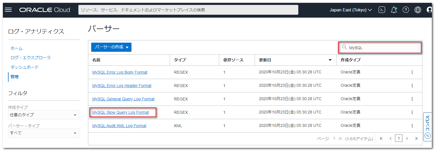The width and height of the screenshot is (435, 151).
Task: Go to first page of results
Action: (381, 138)
